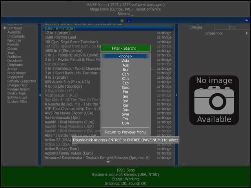Select Aus in the region filter
The image size is (251, 188).
pos(125,65)
